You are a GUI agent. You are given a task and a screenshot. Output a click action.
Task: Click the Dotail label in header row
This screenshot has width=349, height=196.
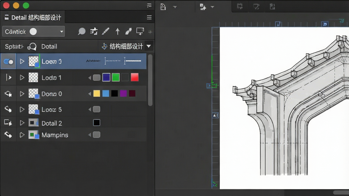click(49, 46)
